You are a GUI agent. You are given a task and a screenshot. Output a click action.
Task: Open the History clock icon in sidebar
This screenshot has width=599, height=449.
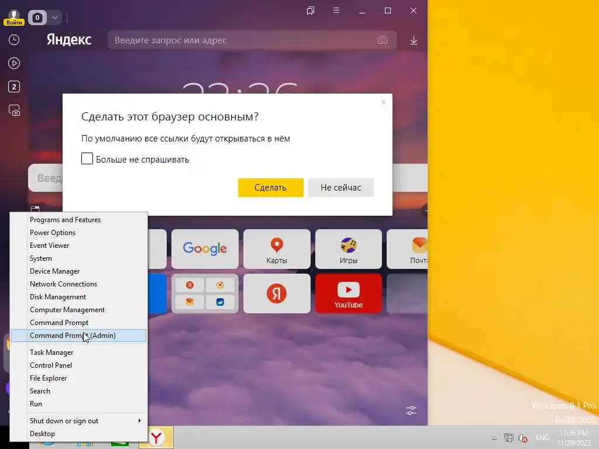coord(14,40)
